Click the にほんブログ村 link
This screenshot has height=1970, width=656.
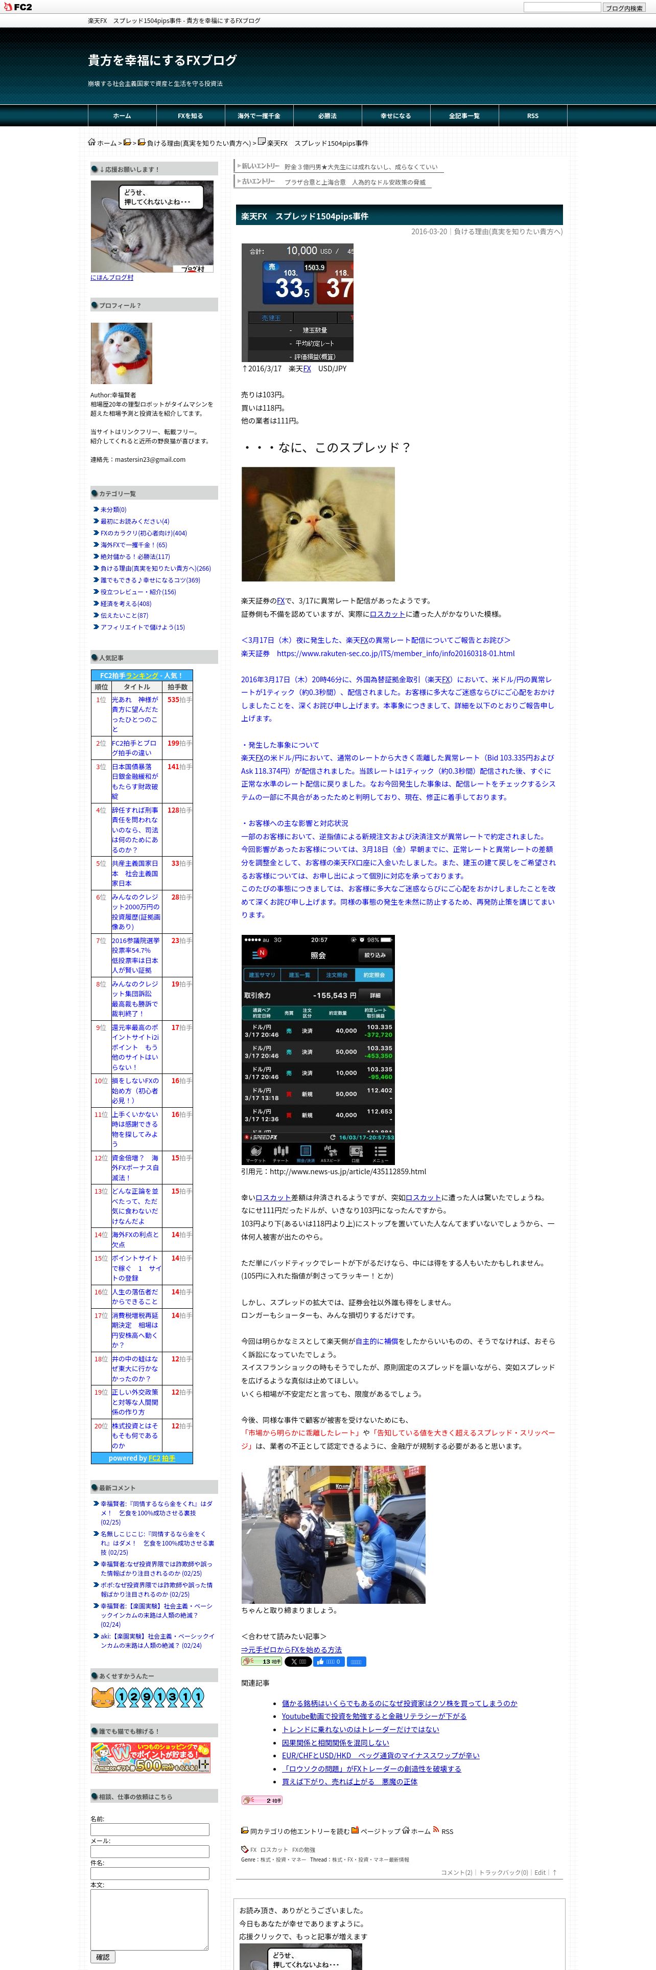coord(111,278)
